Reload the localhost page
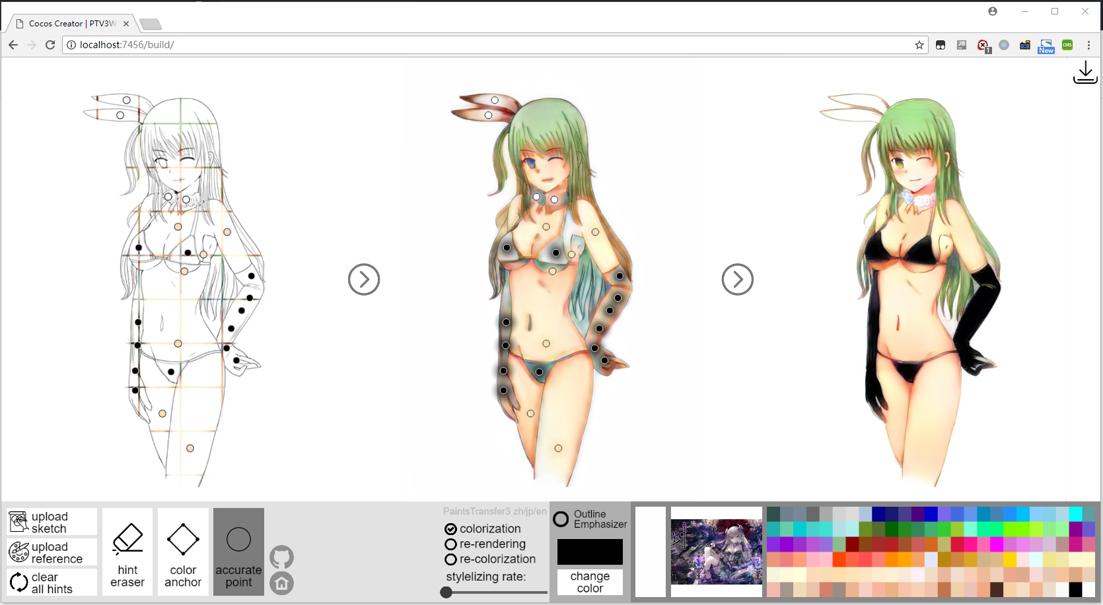This screenshot has height=605, width=1103. [x=50, y=45]
